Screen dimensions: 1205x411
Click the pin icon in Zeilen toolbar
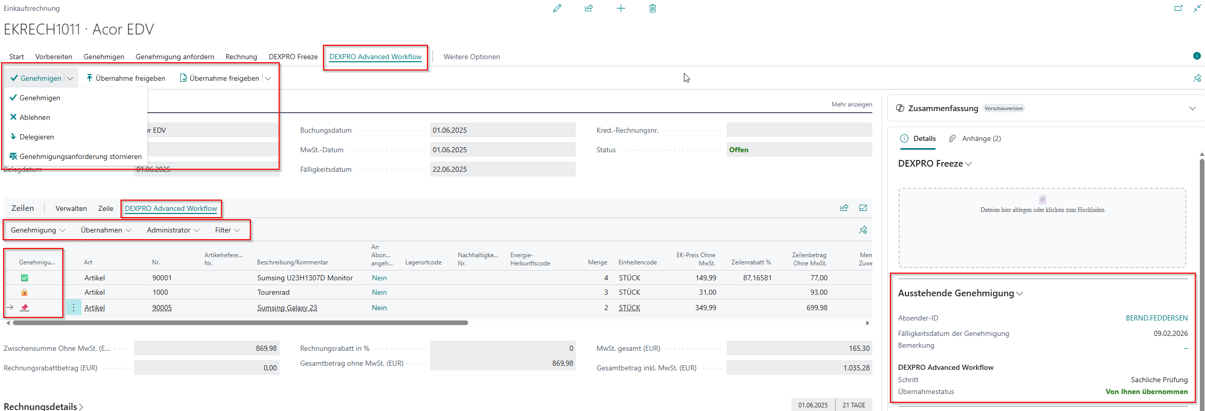(x=863, y=230)
